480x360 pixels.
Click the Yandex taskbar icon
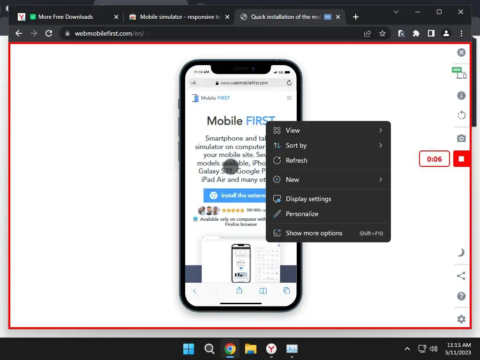click(x=271, y=349)
